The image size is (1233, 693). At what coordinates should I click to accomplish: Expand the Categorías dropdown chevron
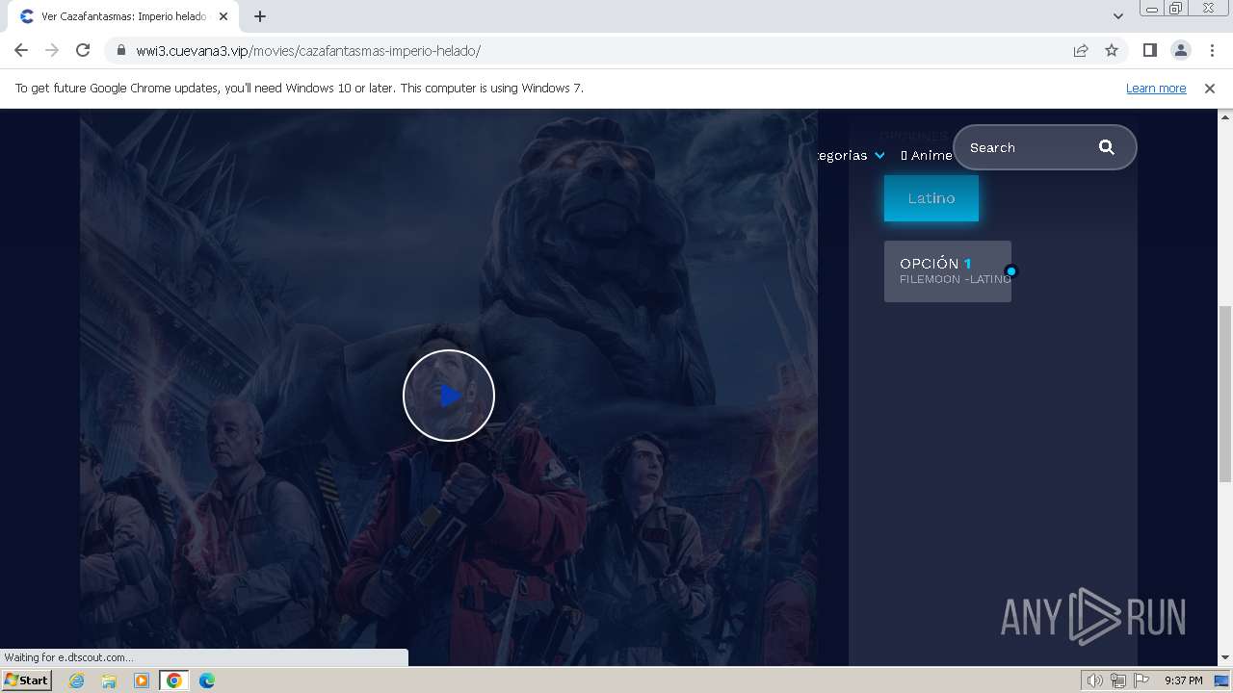(879, 155)
